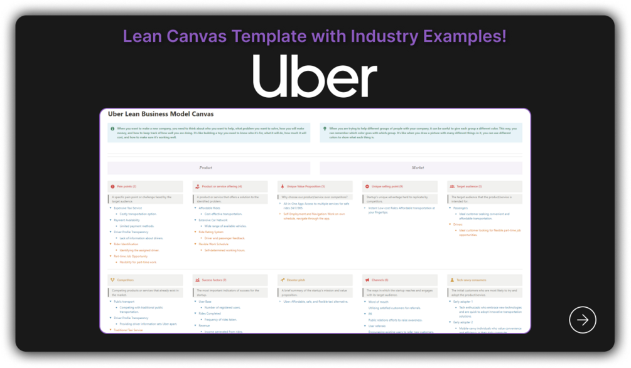Collapse the Early adopter 1 toggle

450,302
